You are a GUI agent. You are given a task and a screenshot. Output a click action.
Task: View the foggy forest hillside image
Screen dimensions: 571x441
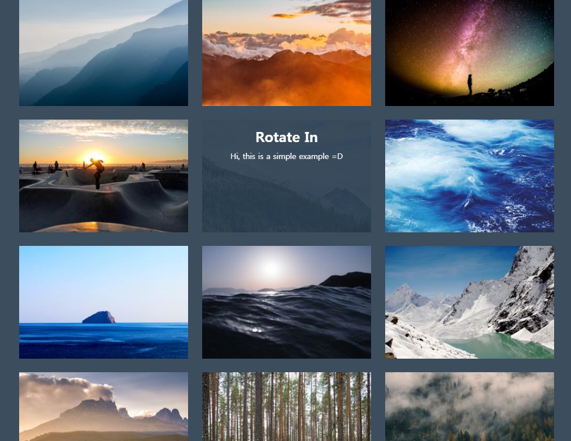[470, 407]
